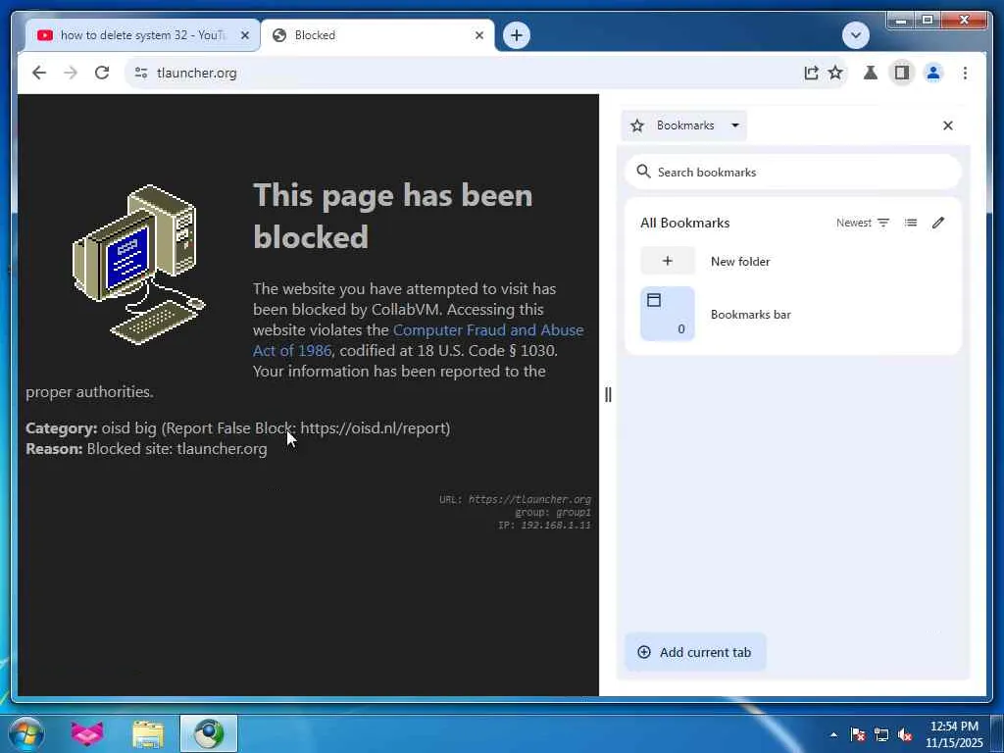The image size is (1004, 753).
Task: Click Add current tab button
Action: 695,652
